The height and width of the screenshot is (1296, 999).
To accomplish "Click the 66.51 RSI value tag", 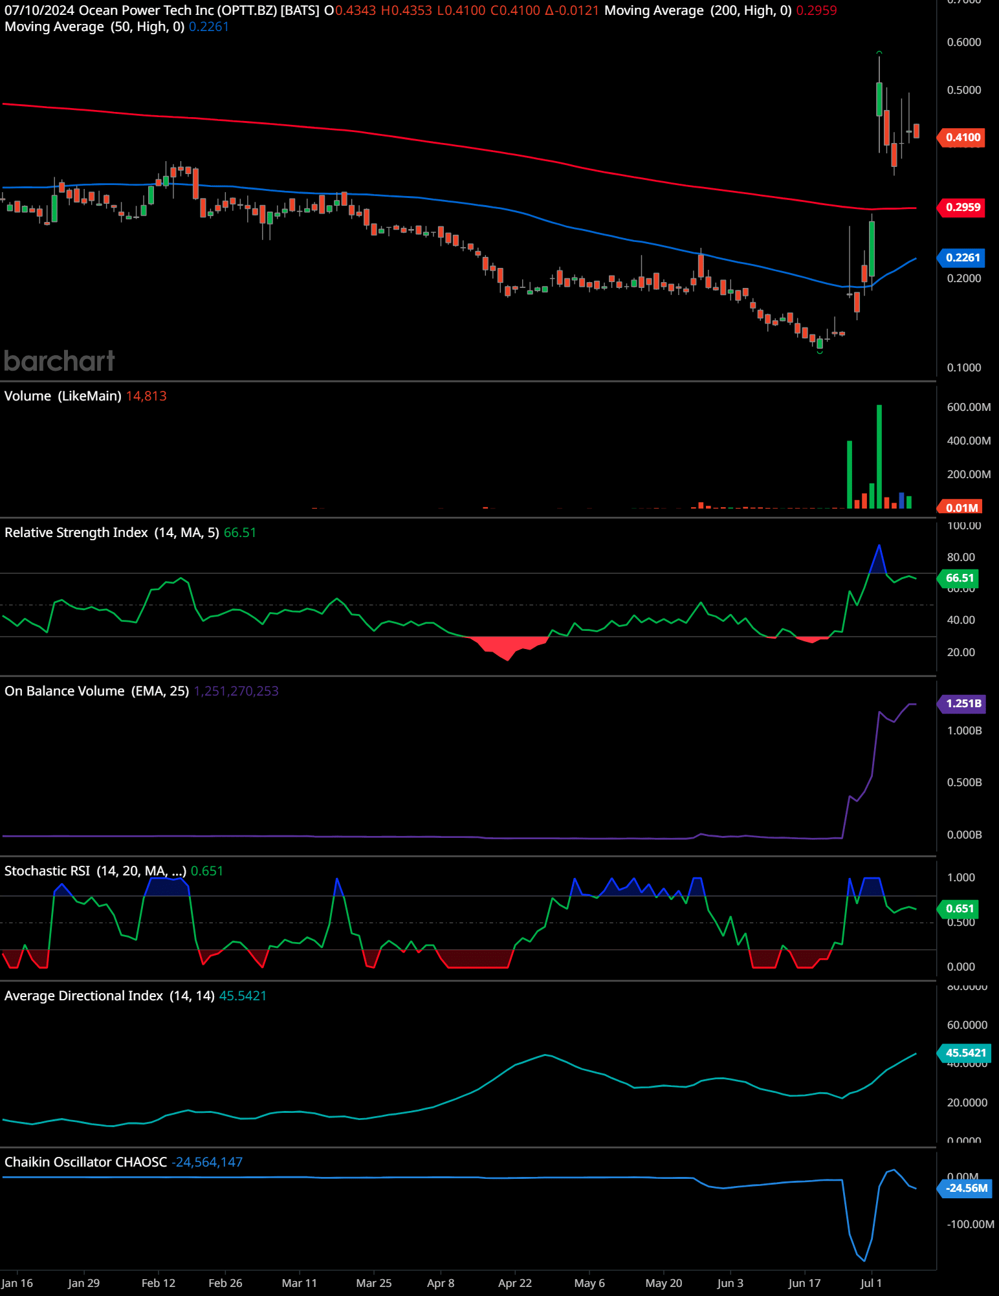I will 958,578.
